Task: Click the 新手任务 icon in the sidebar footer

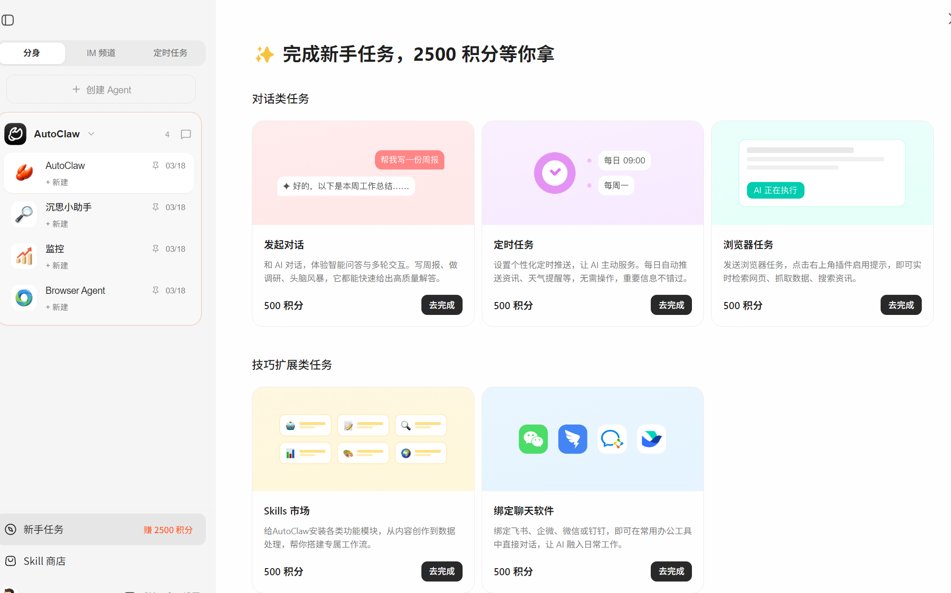Action: [11, 529]
